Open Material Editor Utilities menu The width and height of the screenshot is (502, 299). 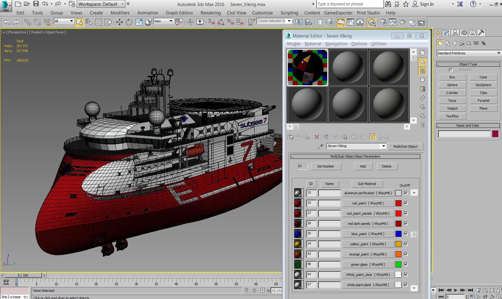click(x=379, y=44)
